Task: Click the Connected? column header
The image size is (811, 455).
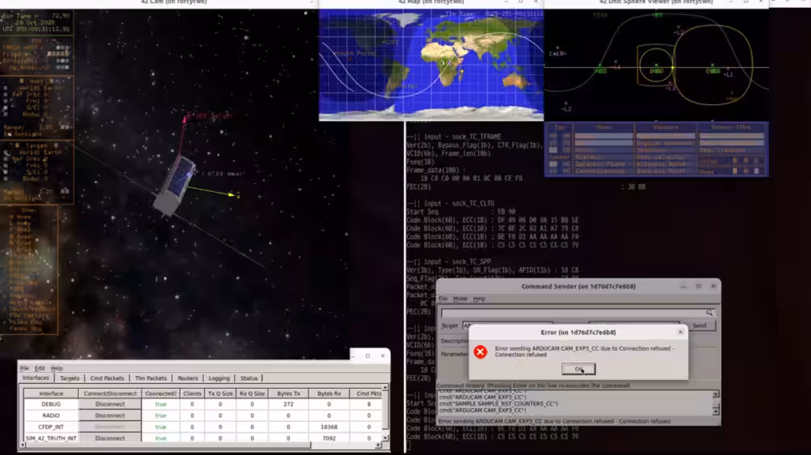Action: [x=160, y=394]
